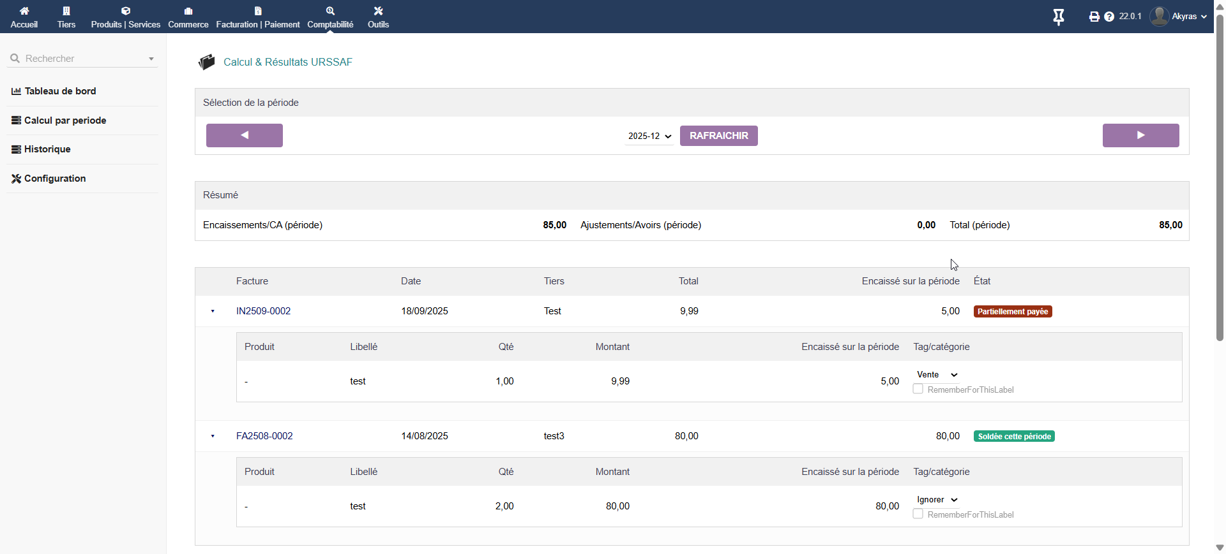Open Produits | Services cube icon
The height and width of the screenshot is (554, 1226).
point(126,11)
